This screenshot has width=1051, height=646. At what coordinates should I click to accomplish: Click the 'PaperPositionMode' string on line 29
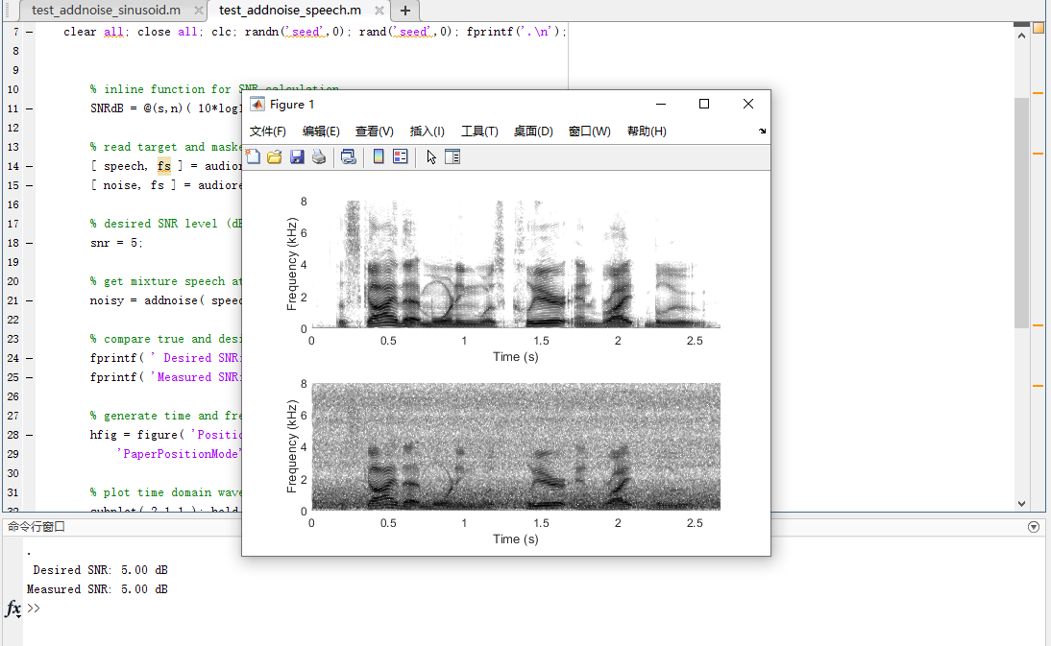tap(178, 454)
